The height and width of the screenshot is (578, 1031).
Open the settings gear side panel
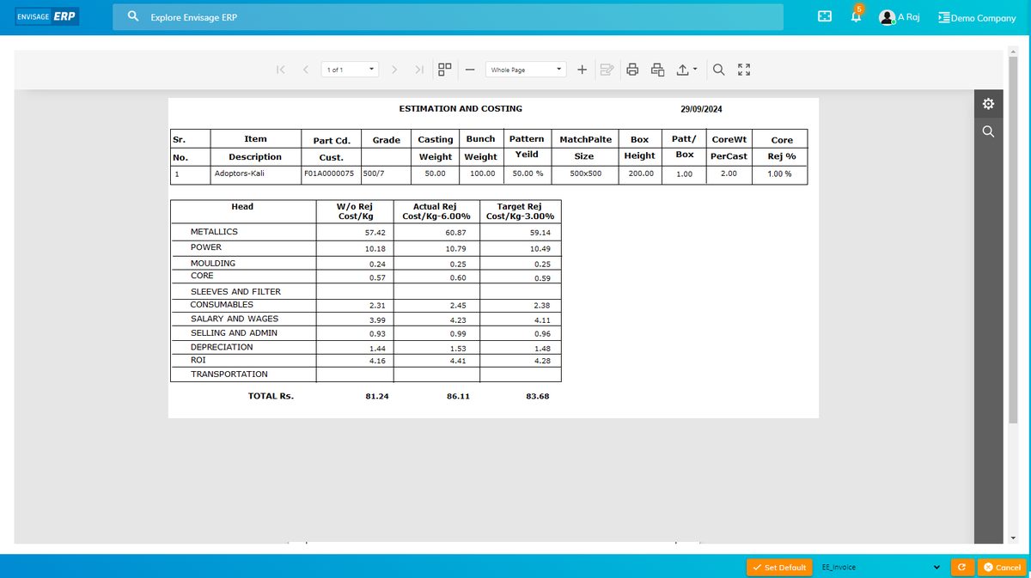[x=988, y=104]
